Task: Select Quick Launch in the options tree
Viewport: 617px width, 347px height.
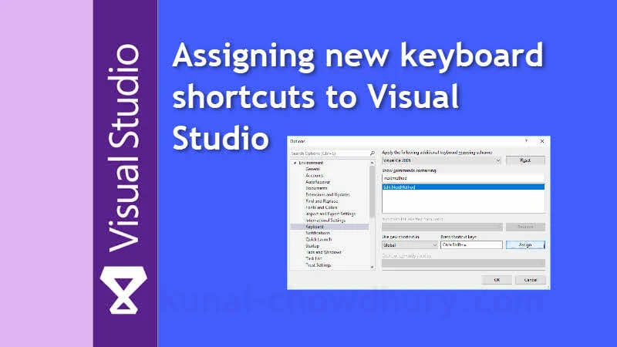Action: 319,239
